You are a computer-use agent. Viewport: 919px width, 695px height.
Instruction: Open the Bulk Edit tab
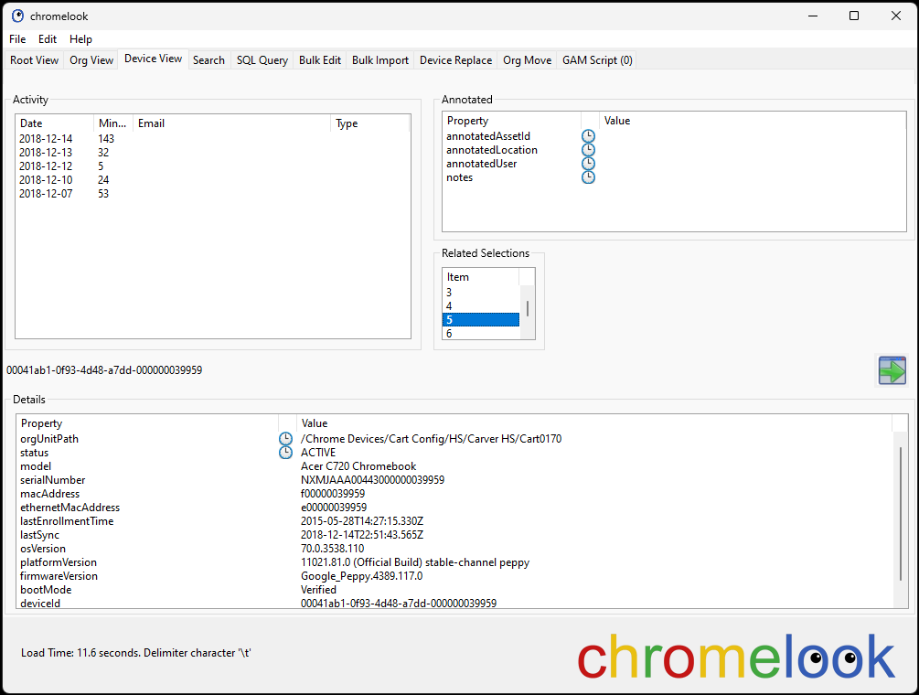pos(320,60)
